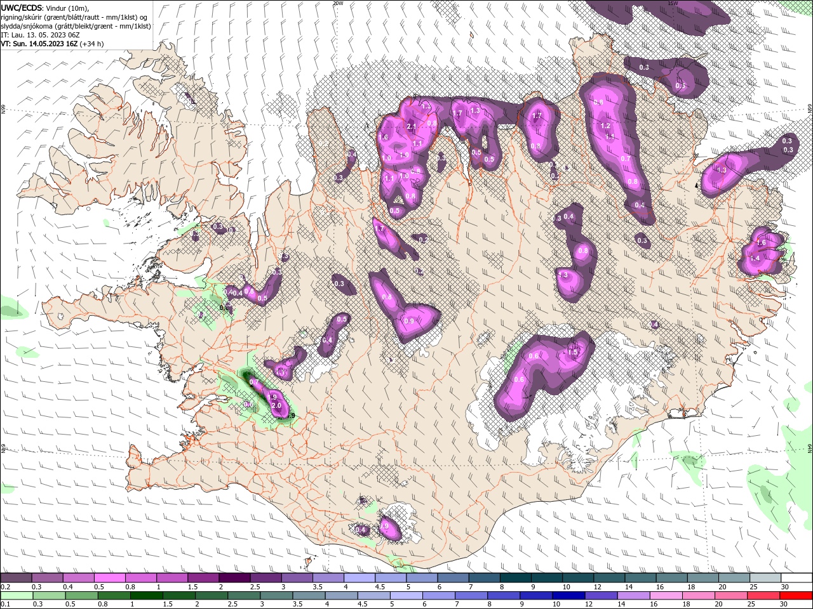The image size is (813, 609).
Task: Click the bright red 30 rain legend swatch
Action: [796, 595]
